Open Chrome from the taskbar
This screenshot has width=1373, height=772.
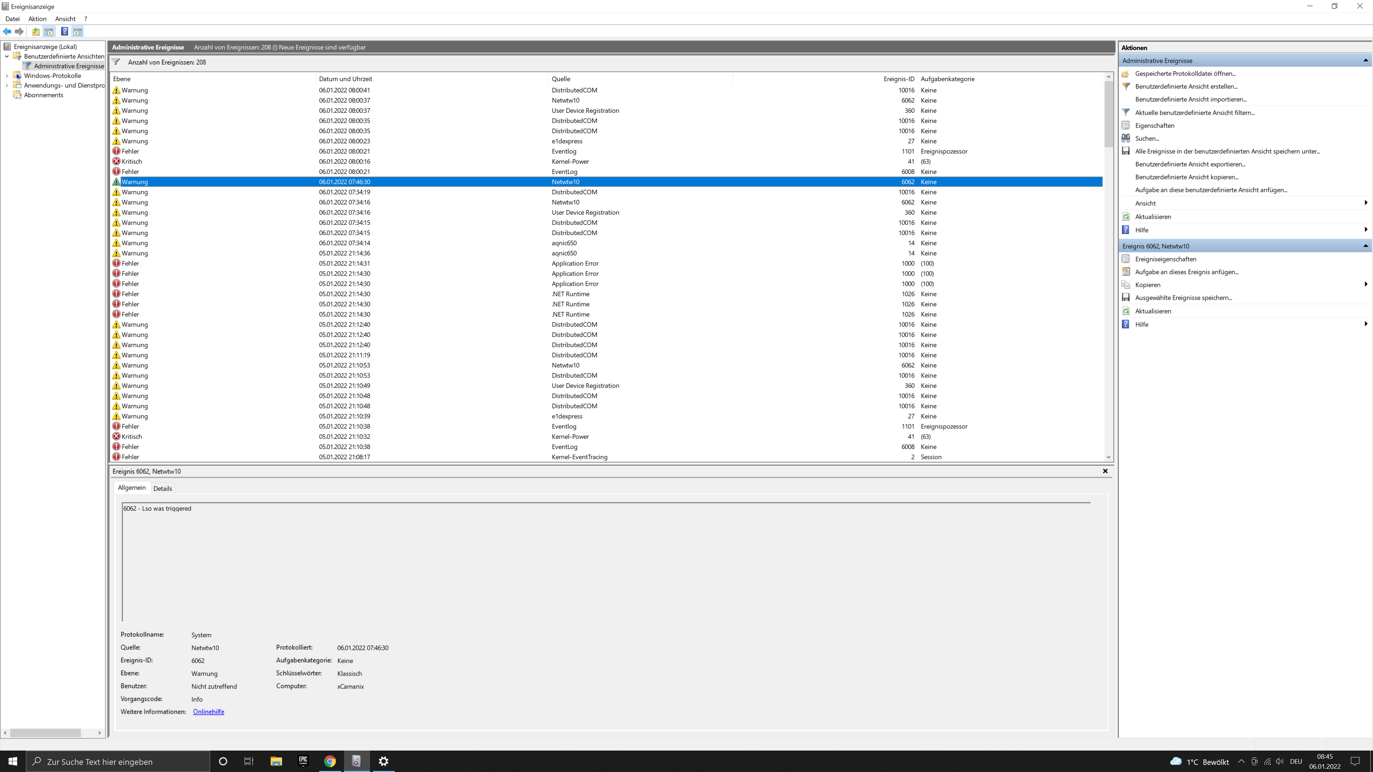click(330, 761)
